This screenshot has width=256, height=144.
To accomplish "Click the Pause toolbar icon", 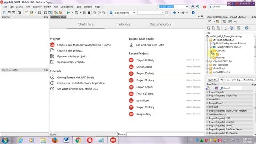I will pyautogui.click(x=84, y=12).
